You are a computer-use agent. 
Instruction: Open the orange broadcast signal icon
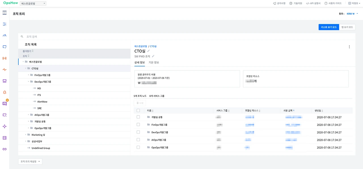point(5,58)
